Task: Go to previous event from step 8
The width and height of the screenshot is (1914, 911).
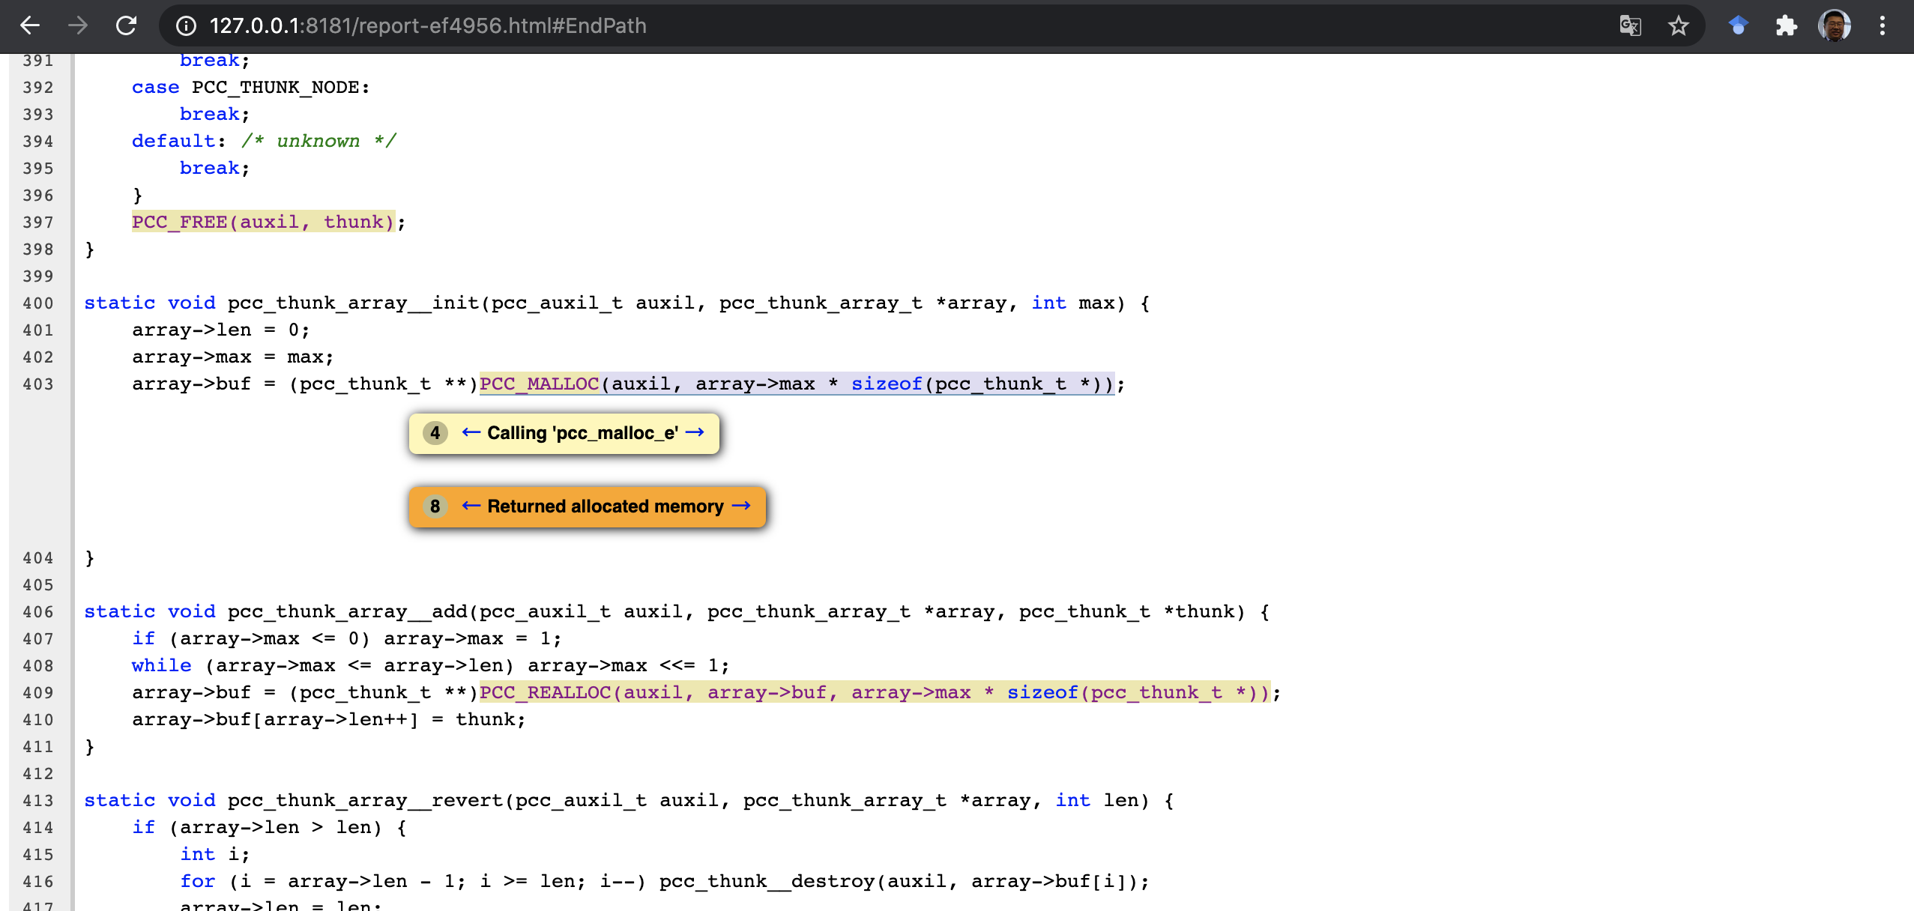Action: 471,506
